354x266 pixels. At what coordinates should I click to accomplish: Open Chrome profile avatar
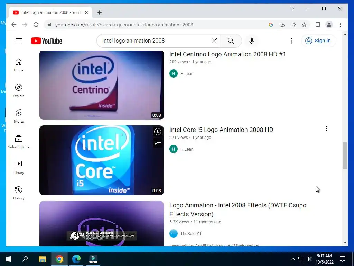pos(329,25)
